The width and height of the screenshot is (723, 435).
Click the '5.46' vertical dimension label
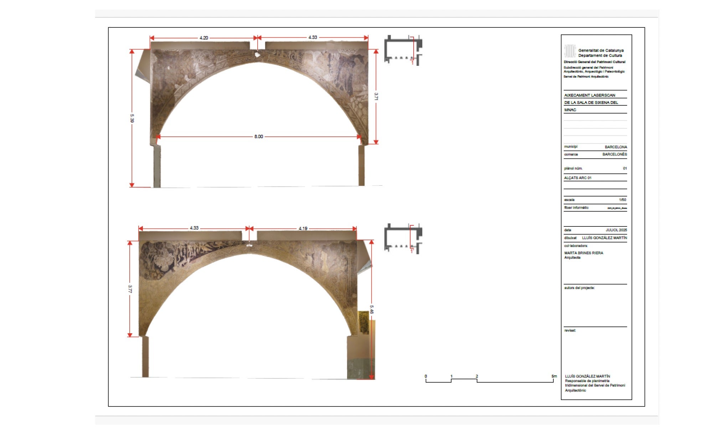(372, 309)
